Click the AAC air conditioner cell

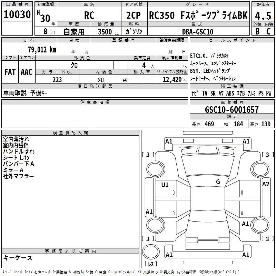click(27, 72)
